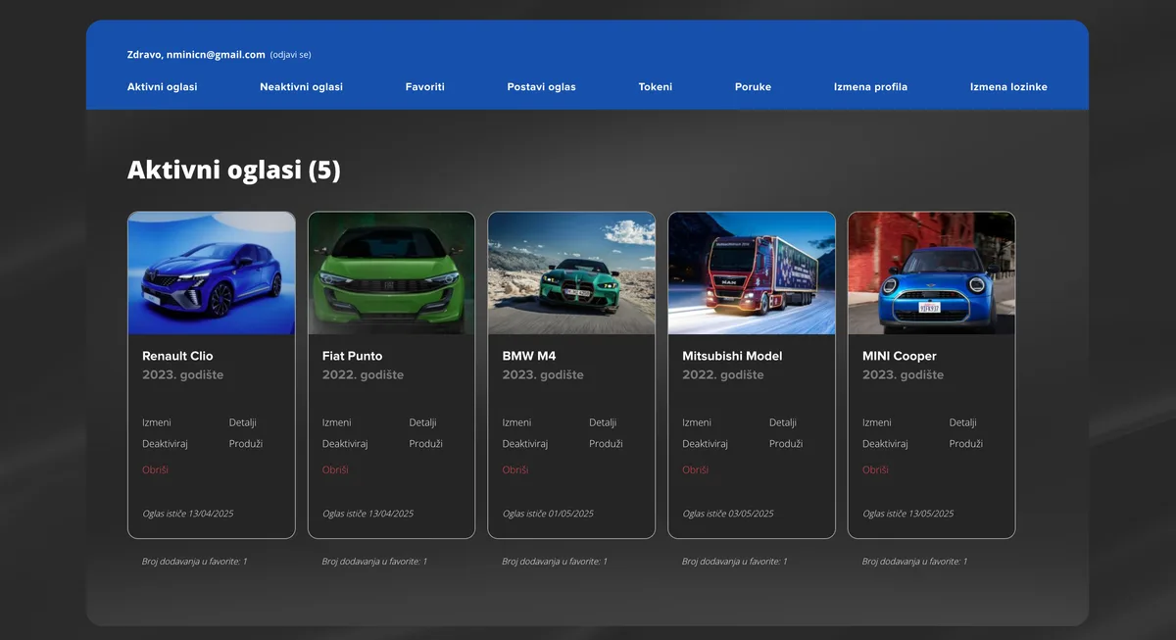Open the Tokeni page
Screen dimensions: 1176x640
click(656, 87)
